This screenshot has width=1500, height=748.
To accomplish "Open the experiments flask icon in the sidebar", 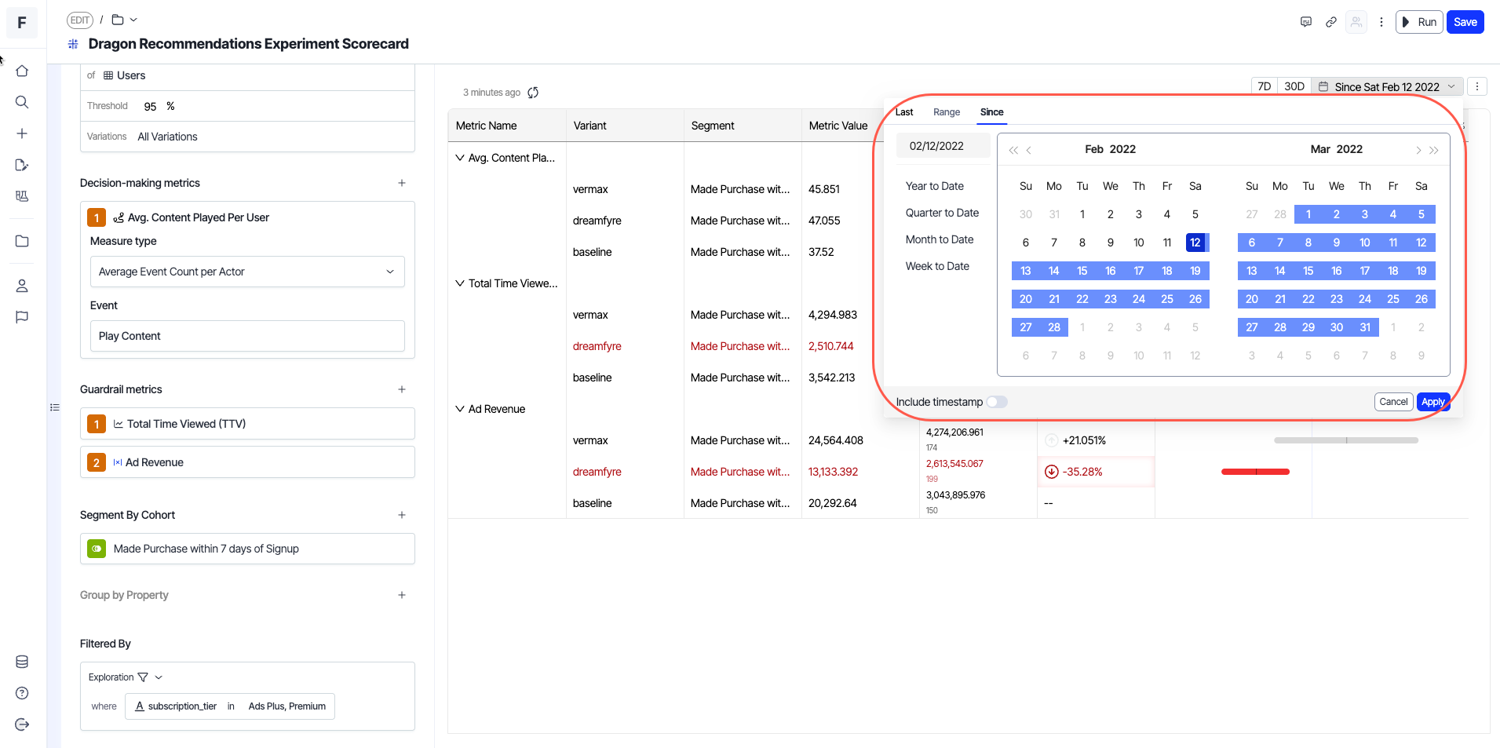I will [x=22, y=196].
